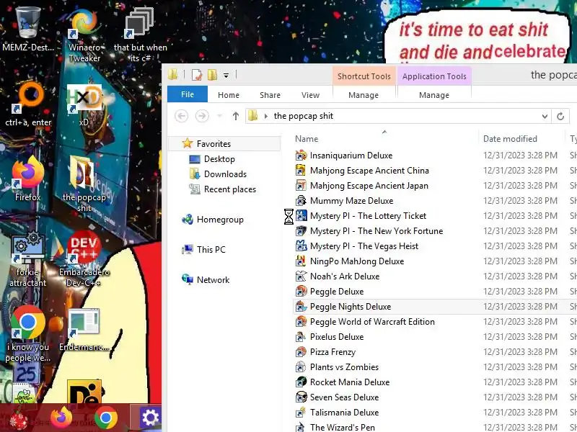577x432 pixels.
Task: Select This PC in the navigation pane
Action: click(x=211, y=249)
